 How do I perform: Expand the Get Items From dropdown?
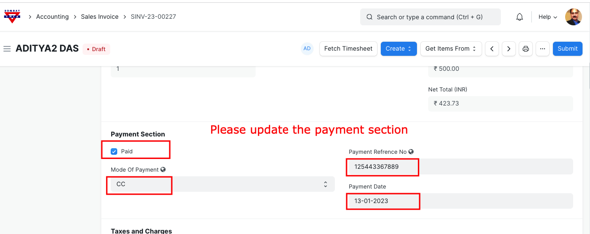451,49
